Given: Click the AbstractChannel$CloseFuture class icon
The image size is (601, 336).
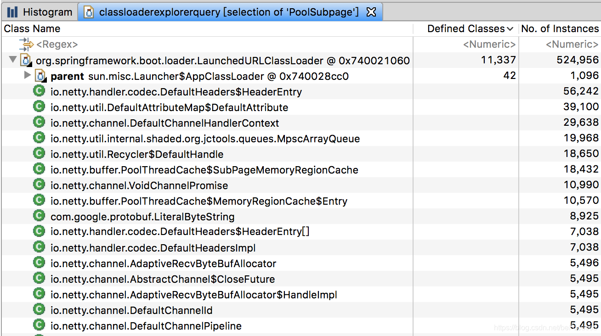Looking at the screenshot, I should point(39,278).
